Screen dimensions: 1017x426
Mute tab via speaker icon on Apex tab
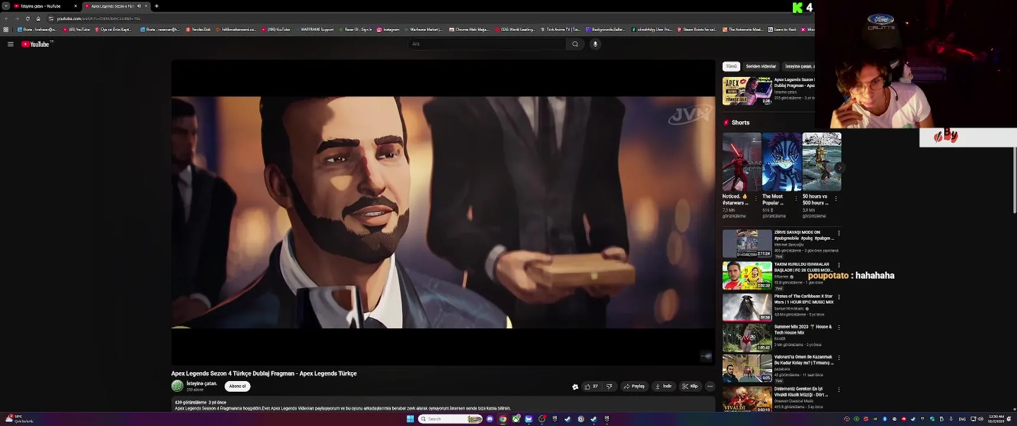(139, 6)
